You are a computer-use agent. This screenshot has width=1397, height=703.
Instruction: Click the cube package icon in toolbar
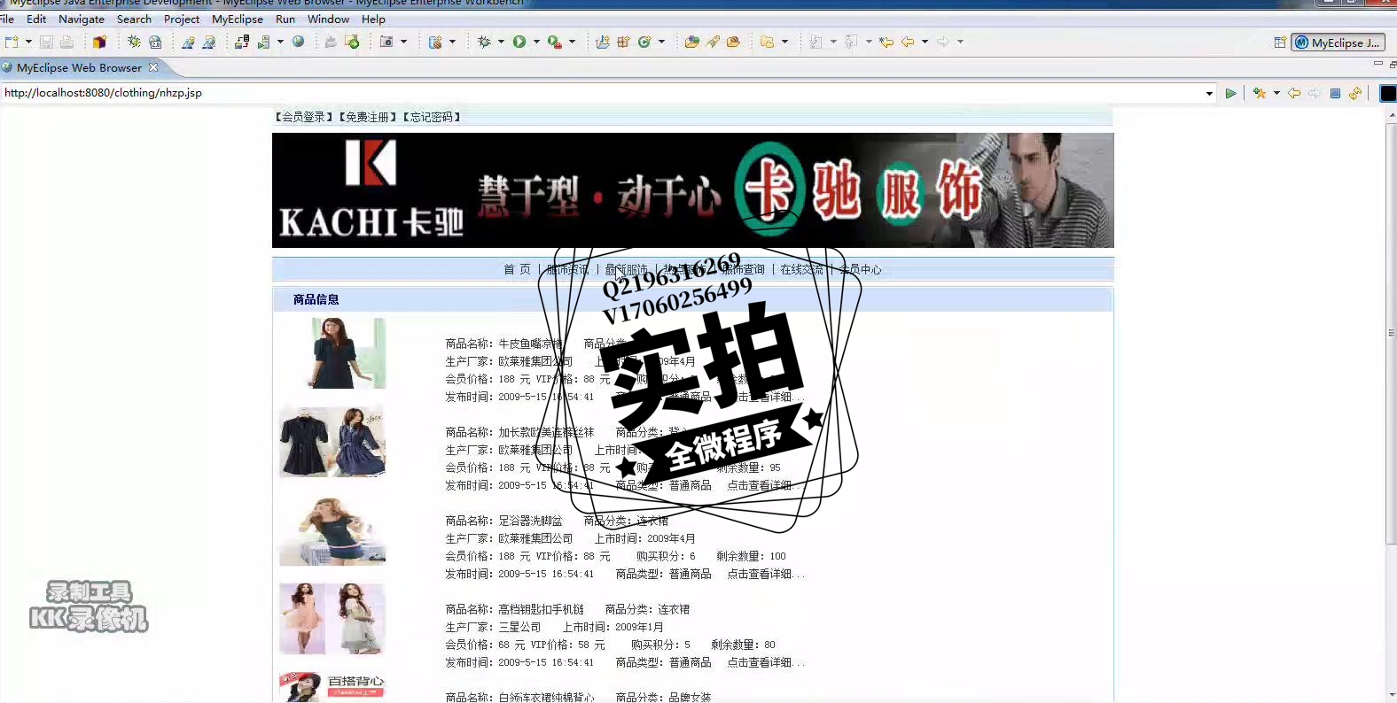tap(99, 42)
